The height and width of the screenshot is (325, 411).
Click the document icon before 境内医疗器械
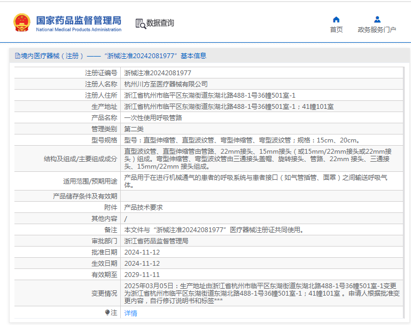click(x=17, y=56)
